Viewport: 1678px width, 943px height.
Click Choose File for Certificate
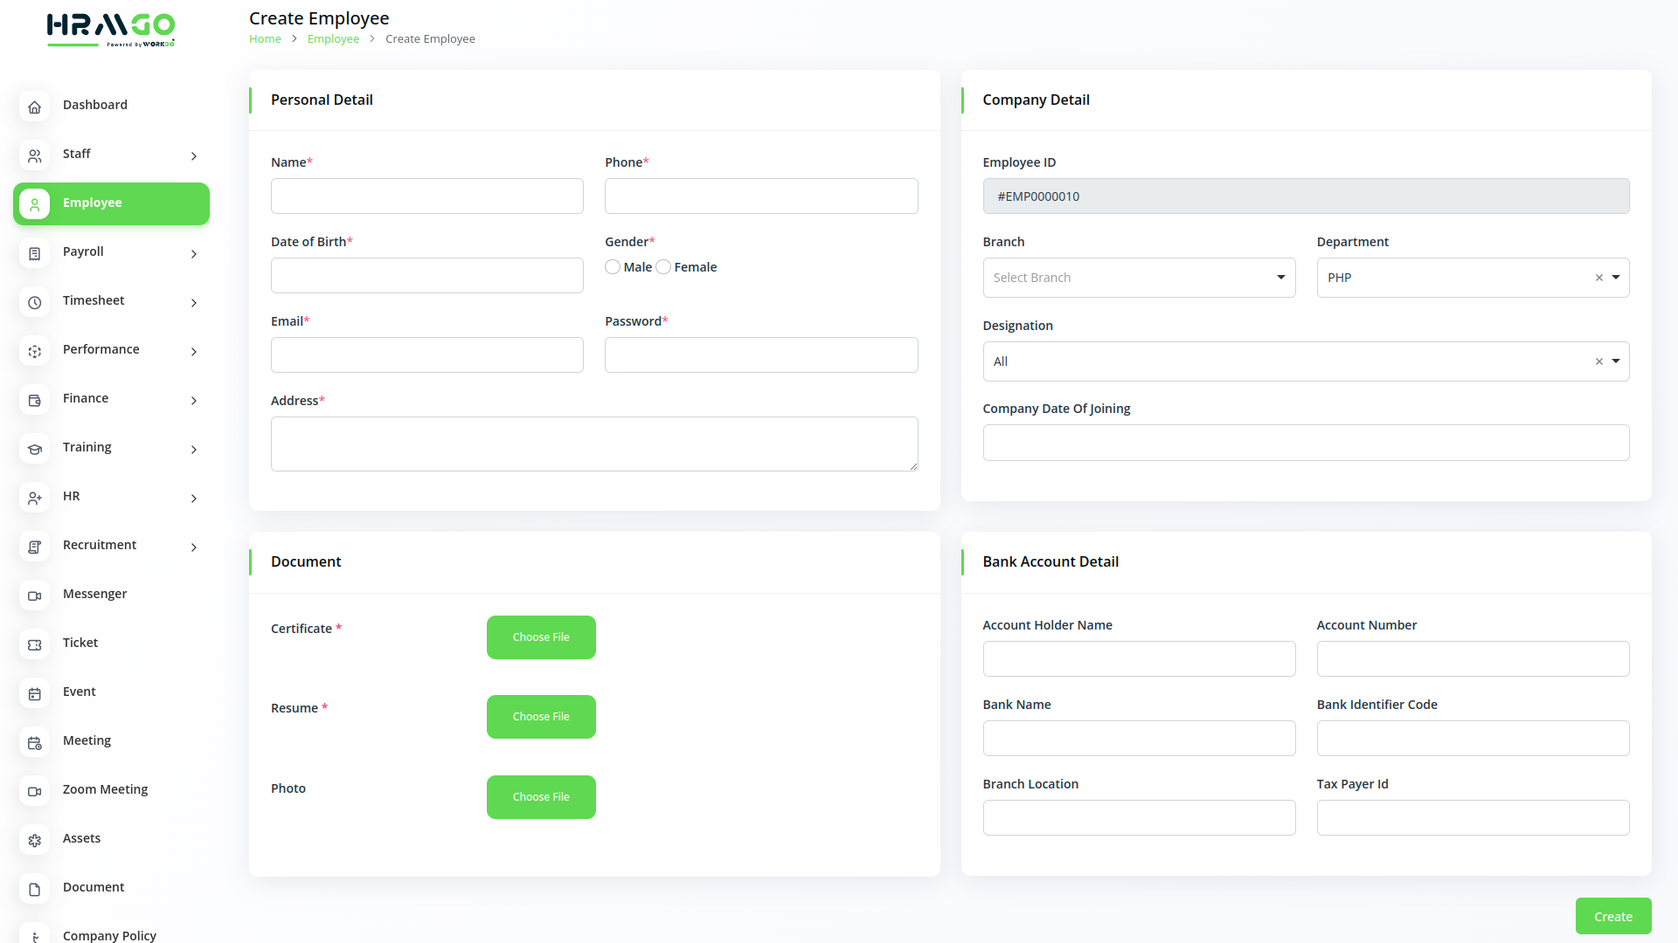pyautogui.click(x=541, y=637)
